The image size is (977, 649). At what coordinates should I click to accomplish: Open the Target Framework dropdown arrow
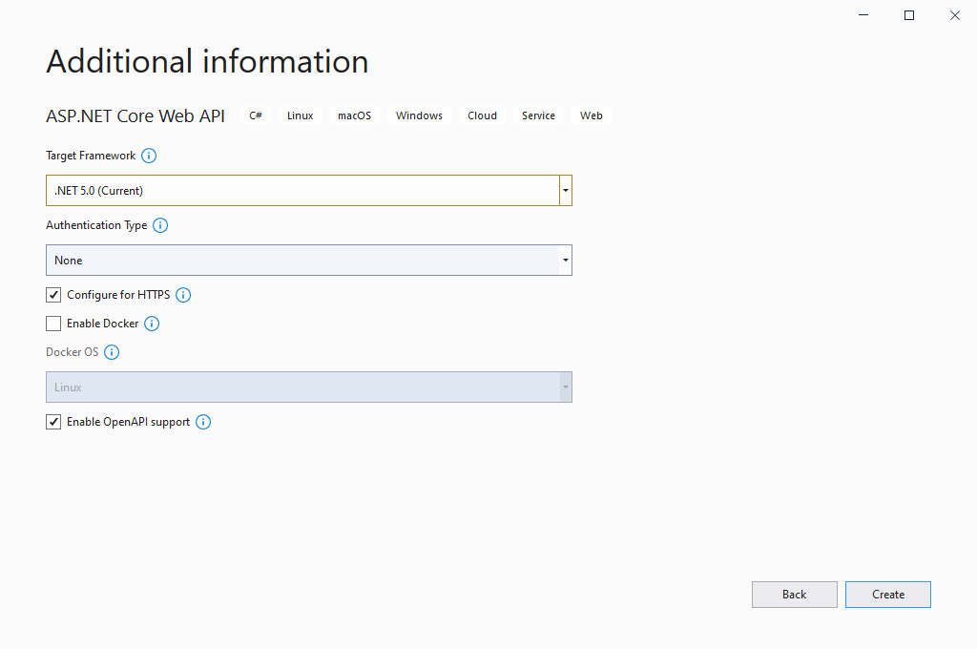click(x=566, y=191)
